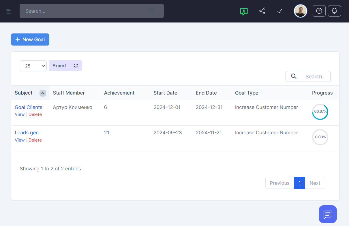Click the New Goal button
The image size is (349, 226).
click(30, 39)
